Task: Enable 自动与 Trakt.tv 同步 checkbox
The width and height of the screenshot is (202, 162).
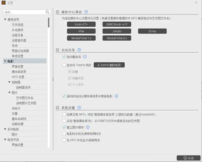Action: 64,65
